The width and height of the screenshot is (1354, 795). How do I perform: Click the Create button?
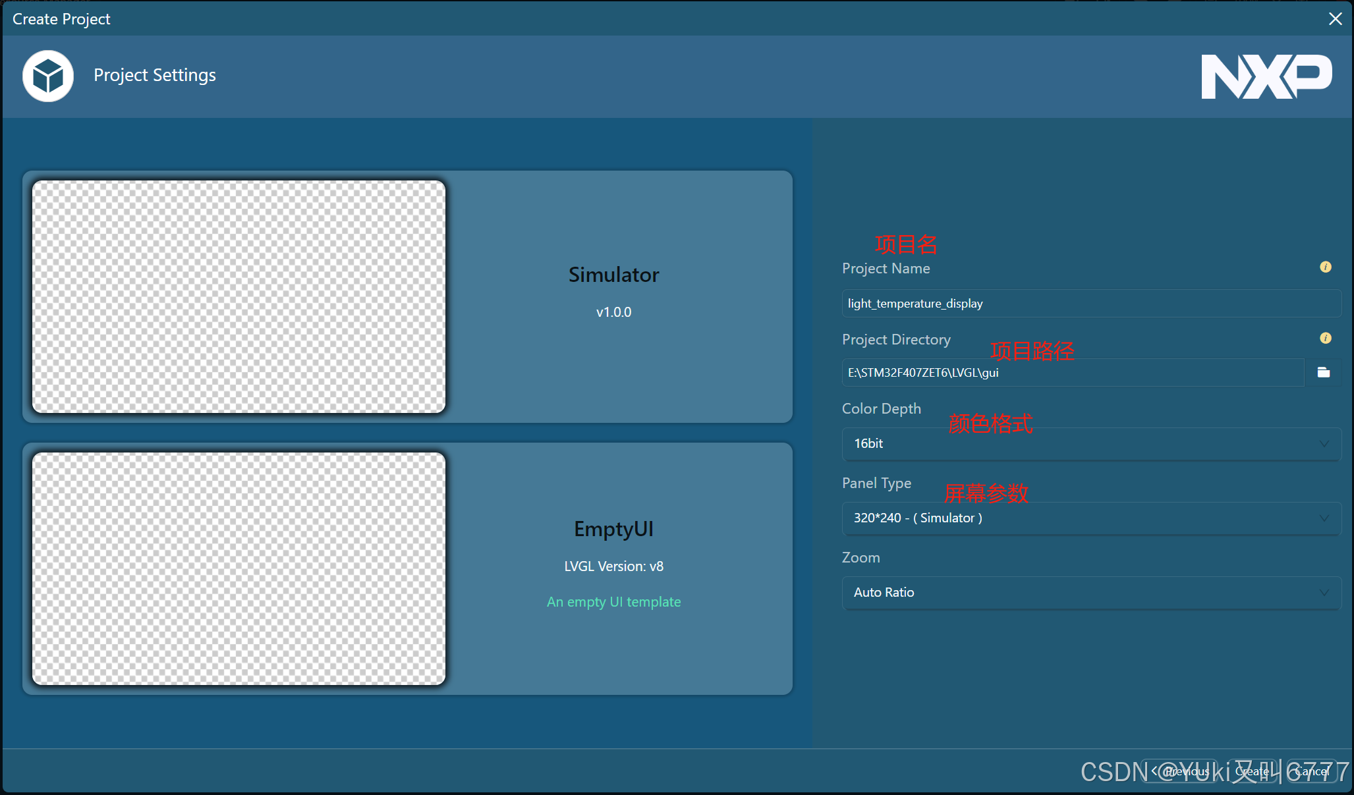(1251, 771)
